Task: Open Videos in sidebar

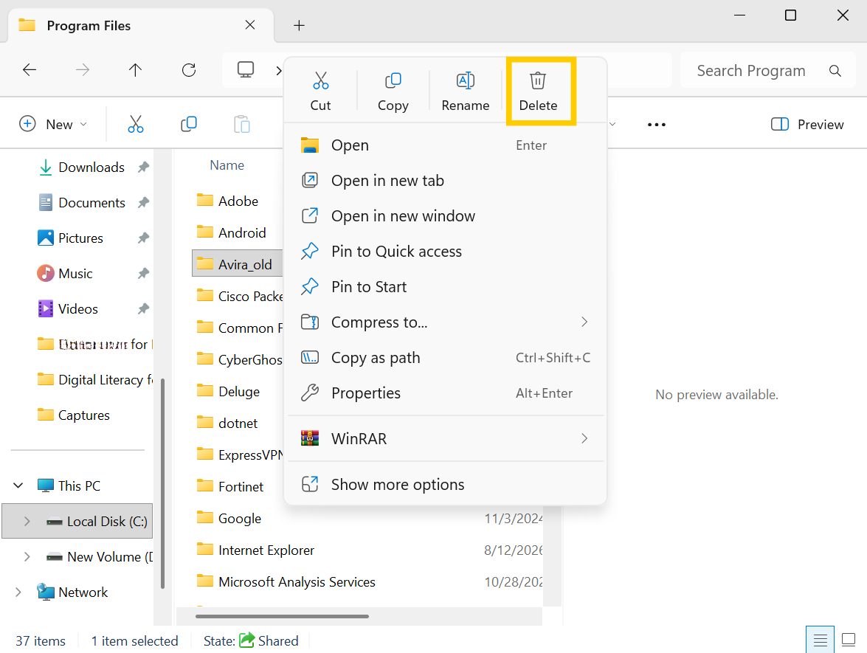Action: (68, 309)
